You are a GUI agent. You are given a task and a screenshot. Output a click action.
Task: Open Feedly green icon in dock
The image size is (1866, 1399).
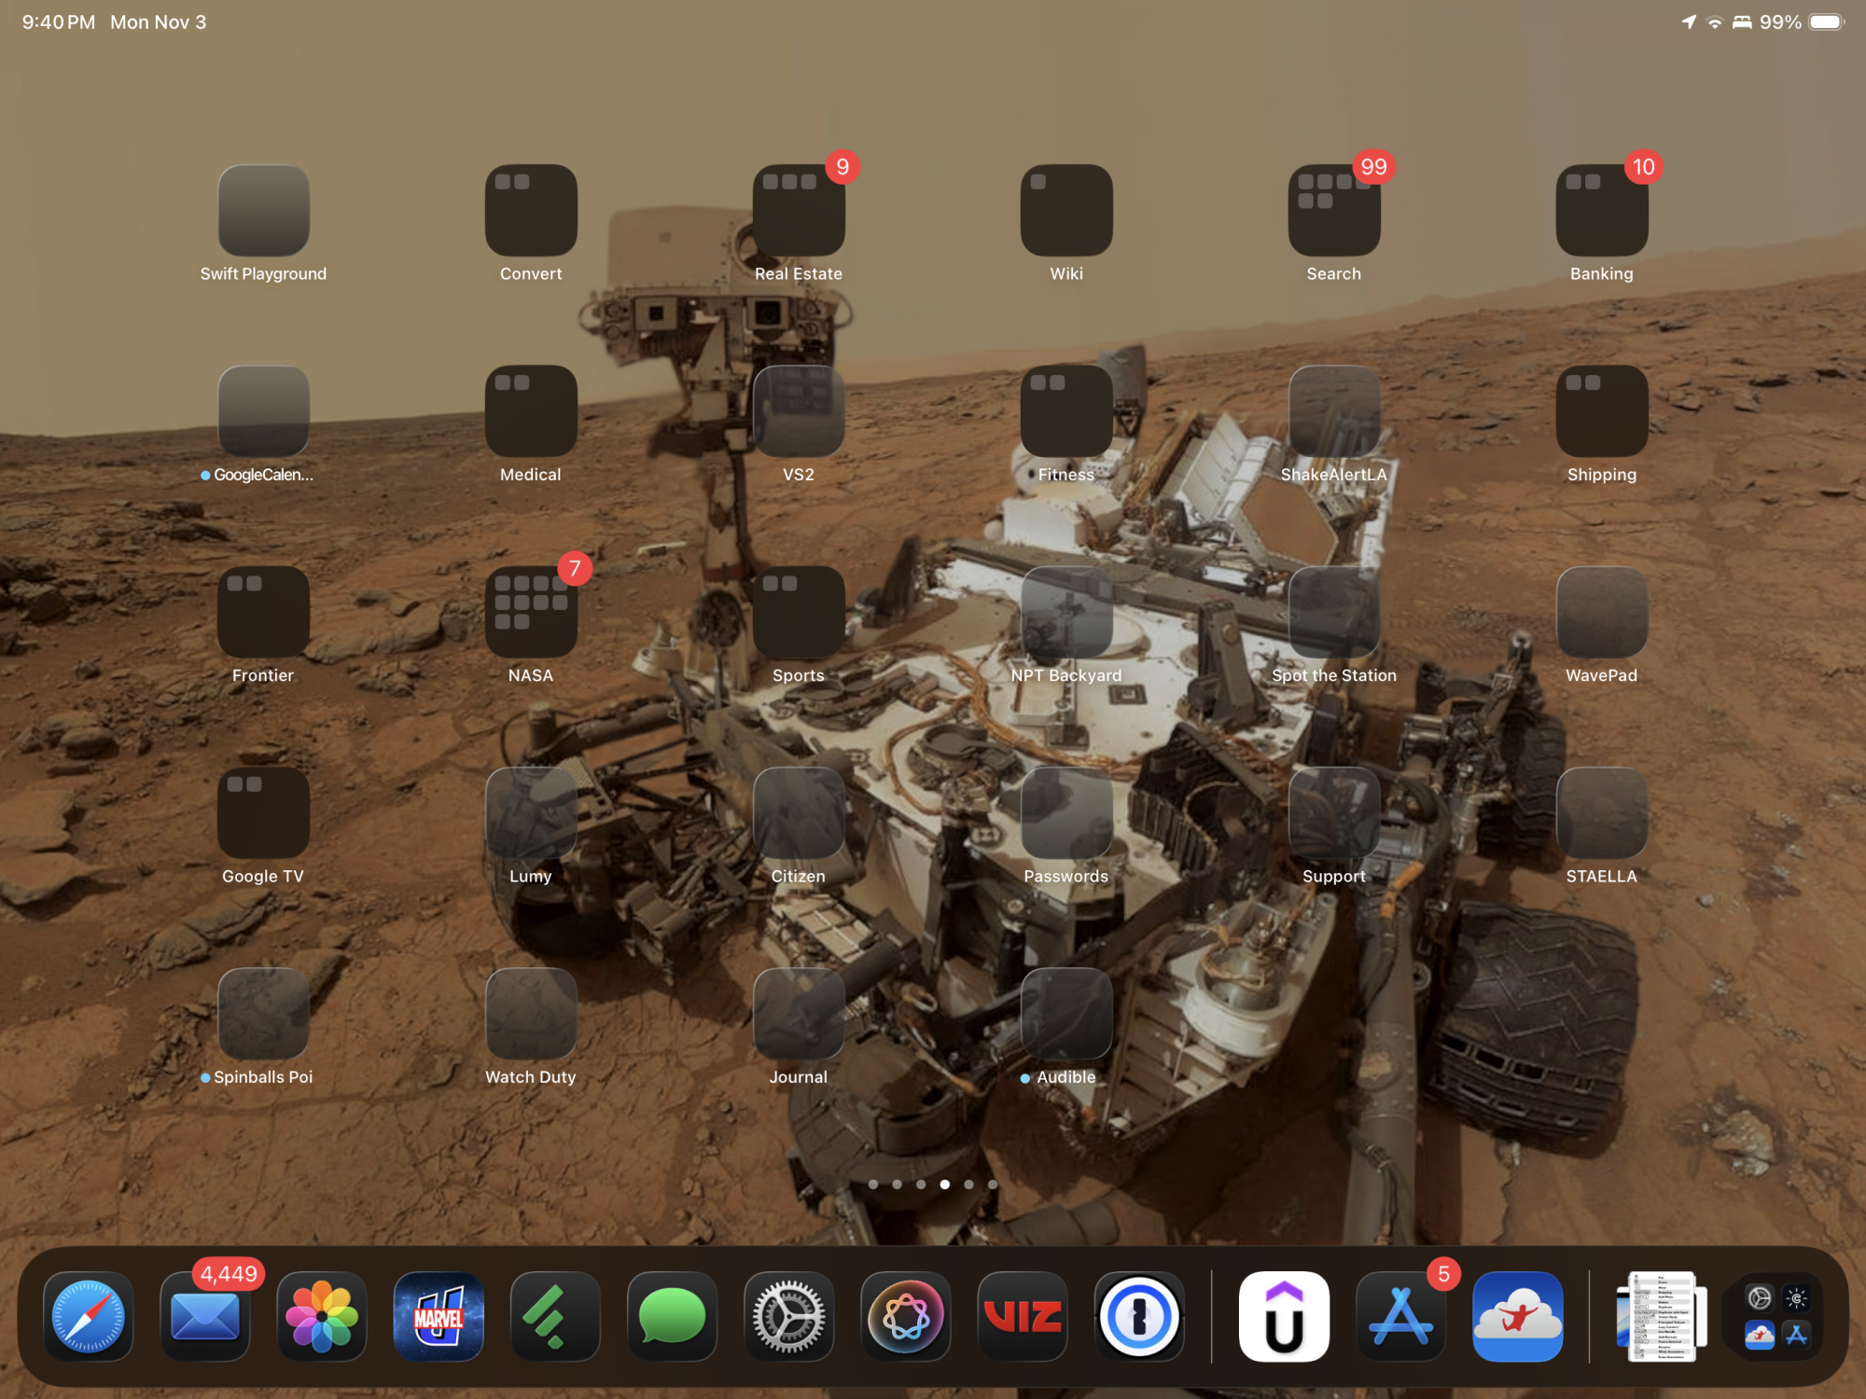tap(555, 1316)
